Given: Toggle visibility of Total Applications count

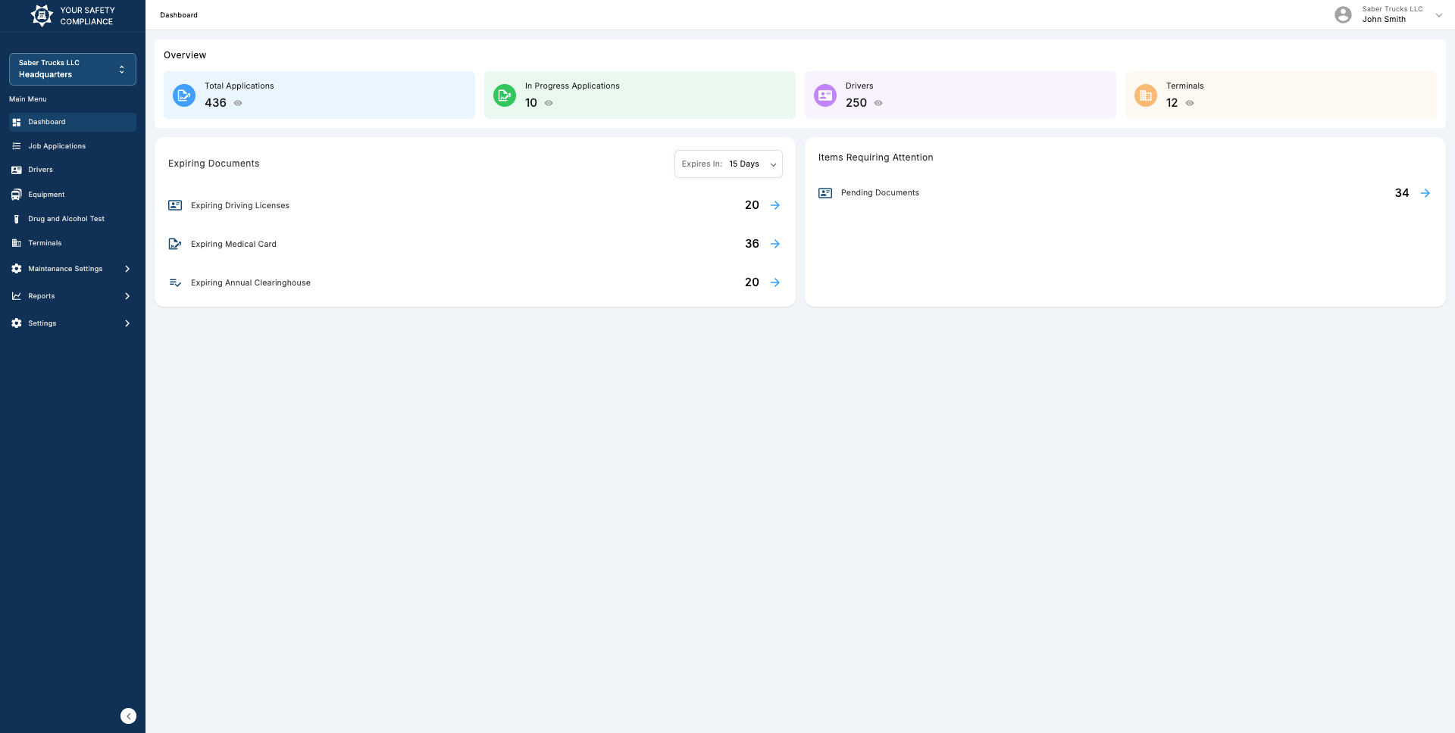Looking at the screenshot, I should click(238, 103).
